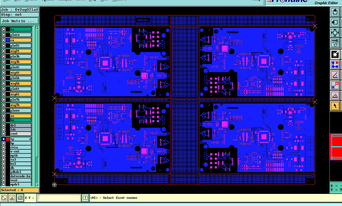This screenshot has width=342, height=206.
Task: Click the zoom-to-fit four-arrows icon
Action: coord(335,33)
